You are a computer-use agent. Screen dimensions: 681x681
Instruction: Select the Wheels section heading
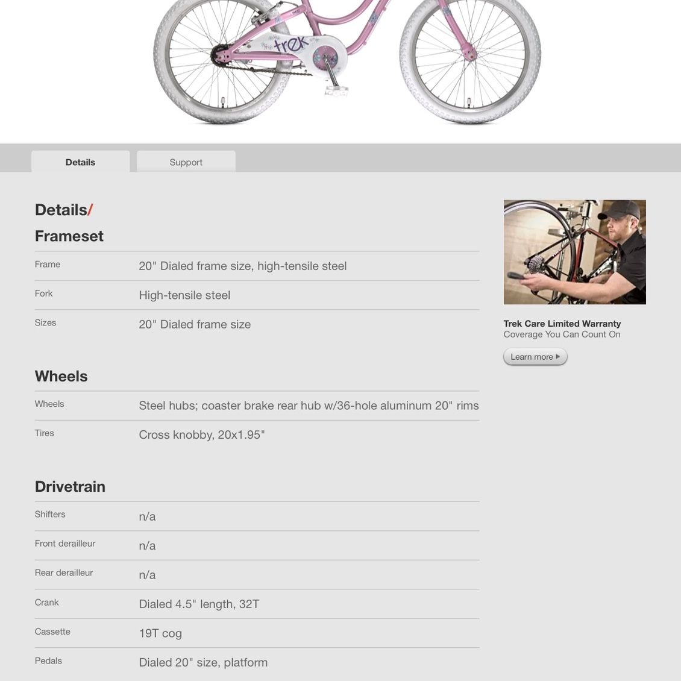point(61,376)
